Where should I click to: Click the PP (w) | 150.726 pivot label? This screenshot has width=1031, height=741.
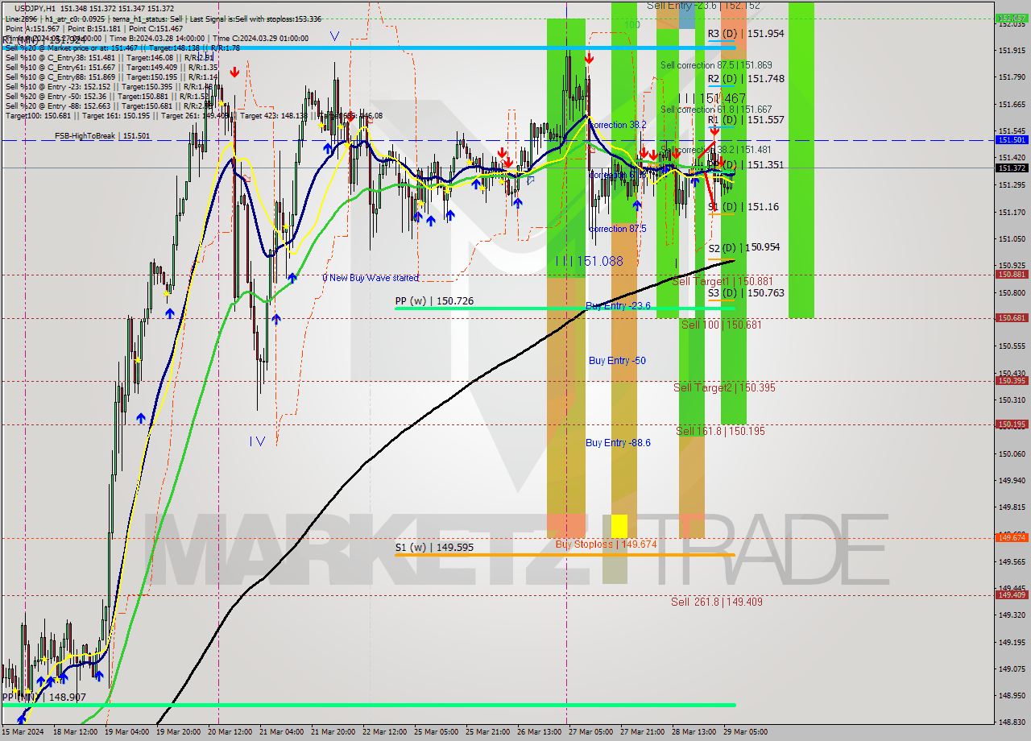coord(434,301)
